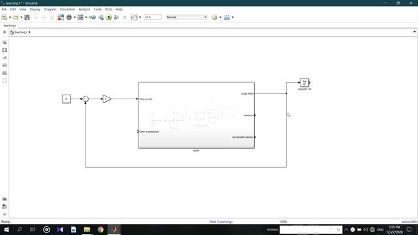Click the Build Model icon

click(227, 18)
